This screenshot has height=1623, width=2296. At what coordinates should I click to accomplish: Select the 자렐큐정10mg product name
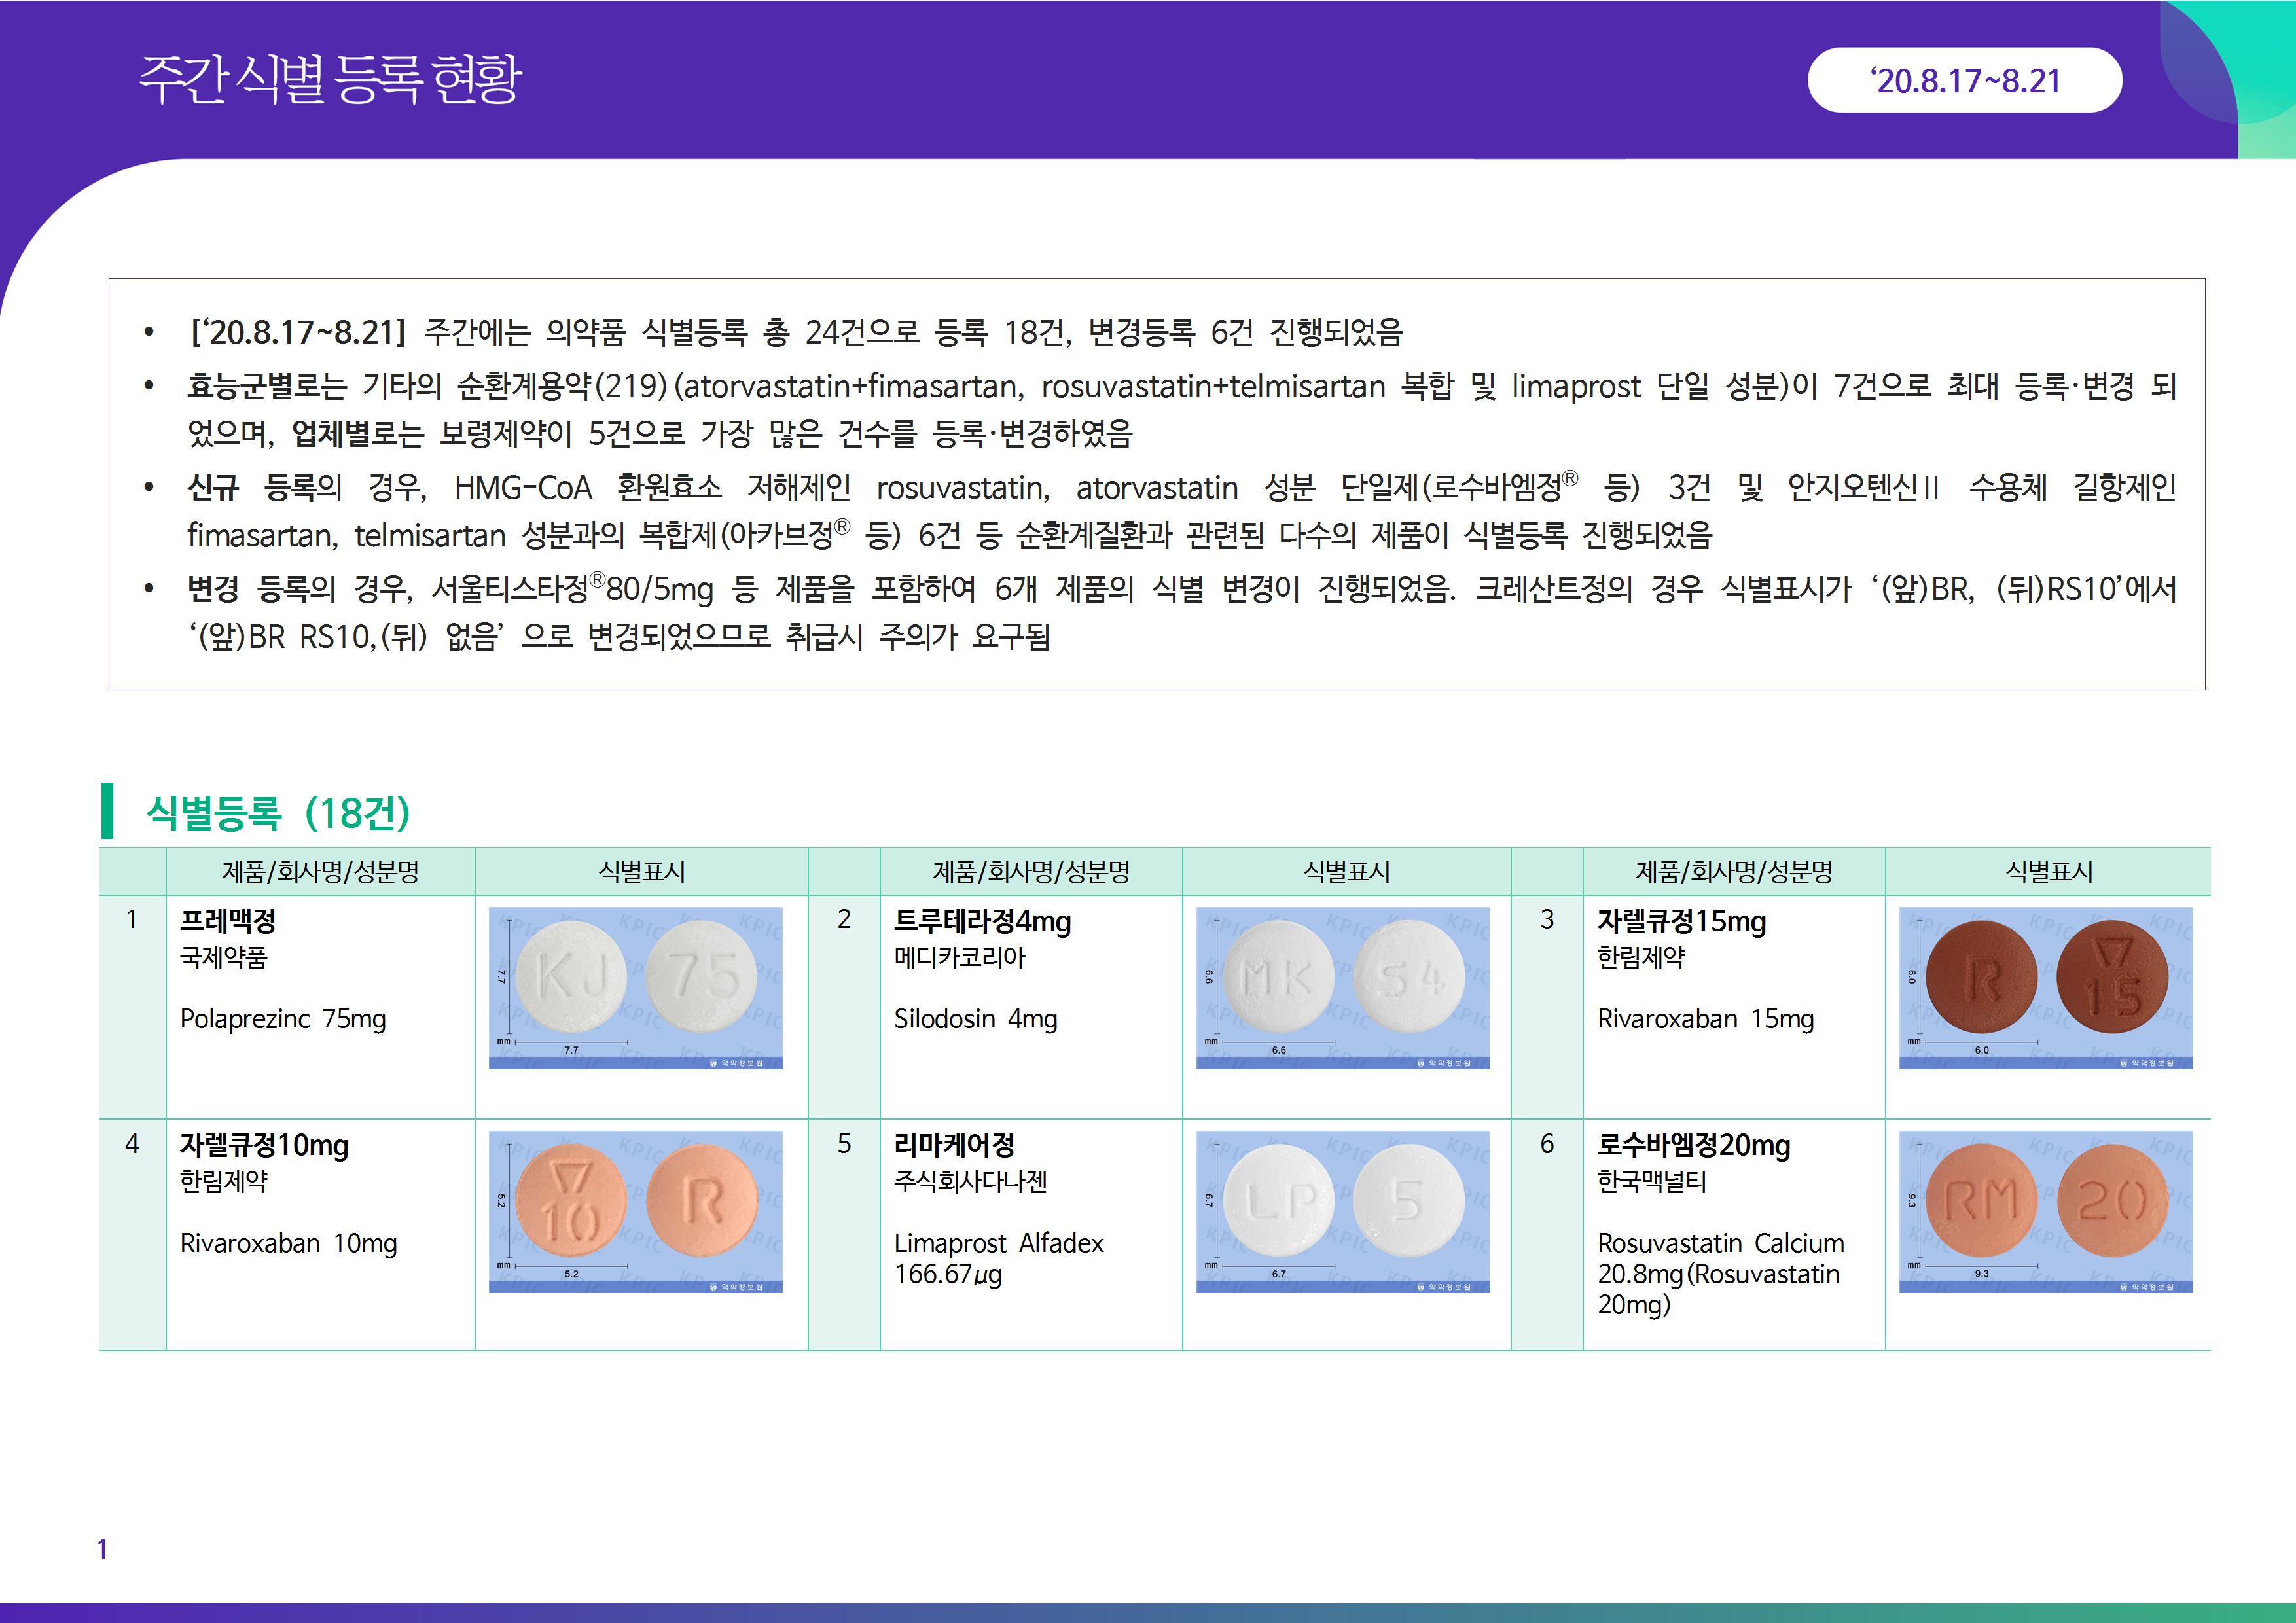coord(264,1145)
